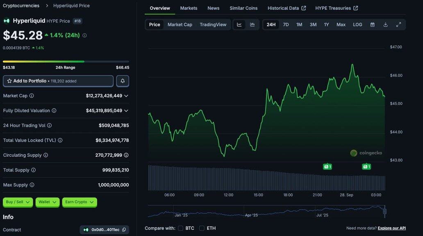
Task: Show the Max Supply info icon
Action: pyautogui.click(x=32, y=185)
